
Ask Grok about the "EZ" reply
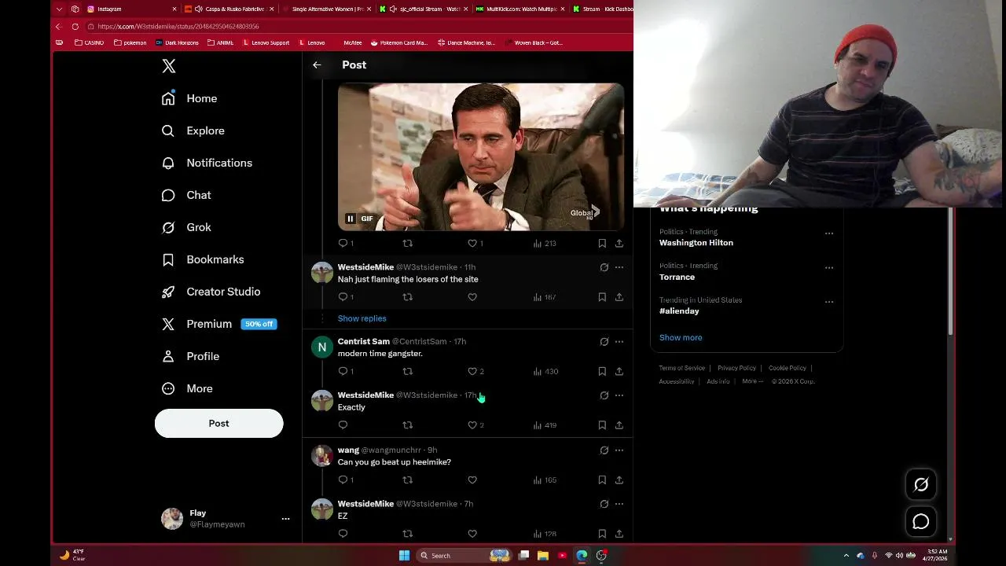click(x=604, y=504)
